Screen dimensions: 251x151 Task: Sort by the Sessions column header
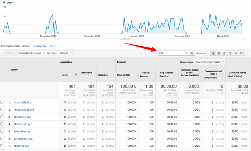tap(103, 75)
